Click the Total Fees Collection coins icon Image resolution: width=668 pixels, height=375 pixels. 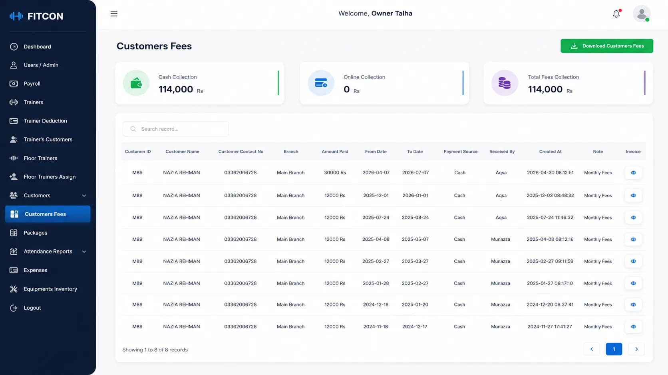(505, 83)
